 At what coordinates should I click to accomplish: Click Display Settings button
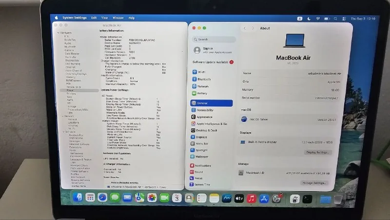[x=318, y=152]
